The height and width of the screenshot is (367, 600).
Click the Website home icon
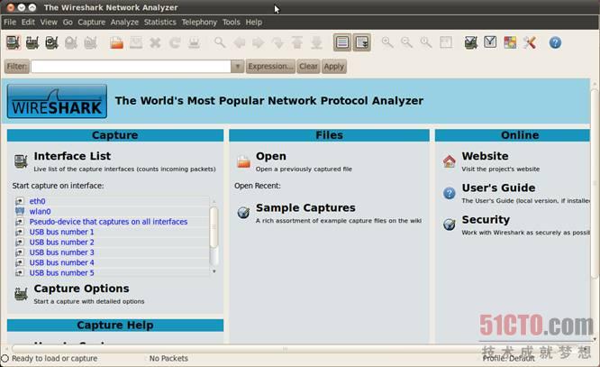[x=450, y=161]
